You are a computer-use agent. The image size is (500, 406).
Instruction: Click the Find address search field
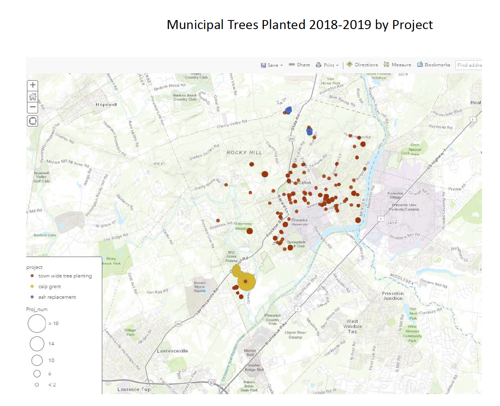[x=469, y=65]
